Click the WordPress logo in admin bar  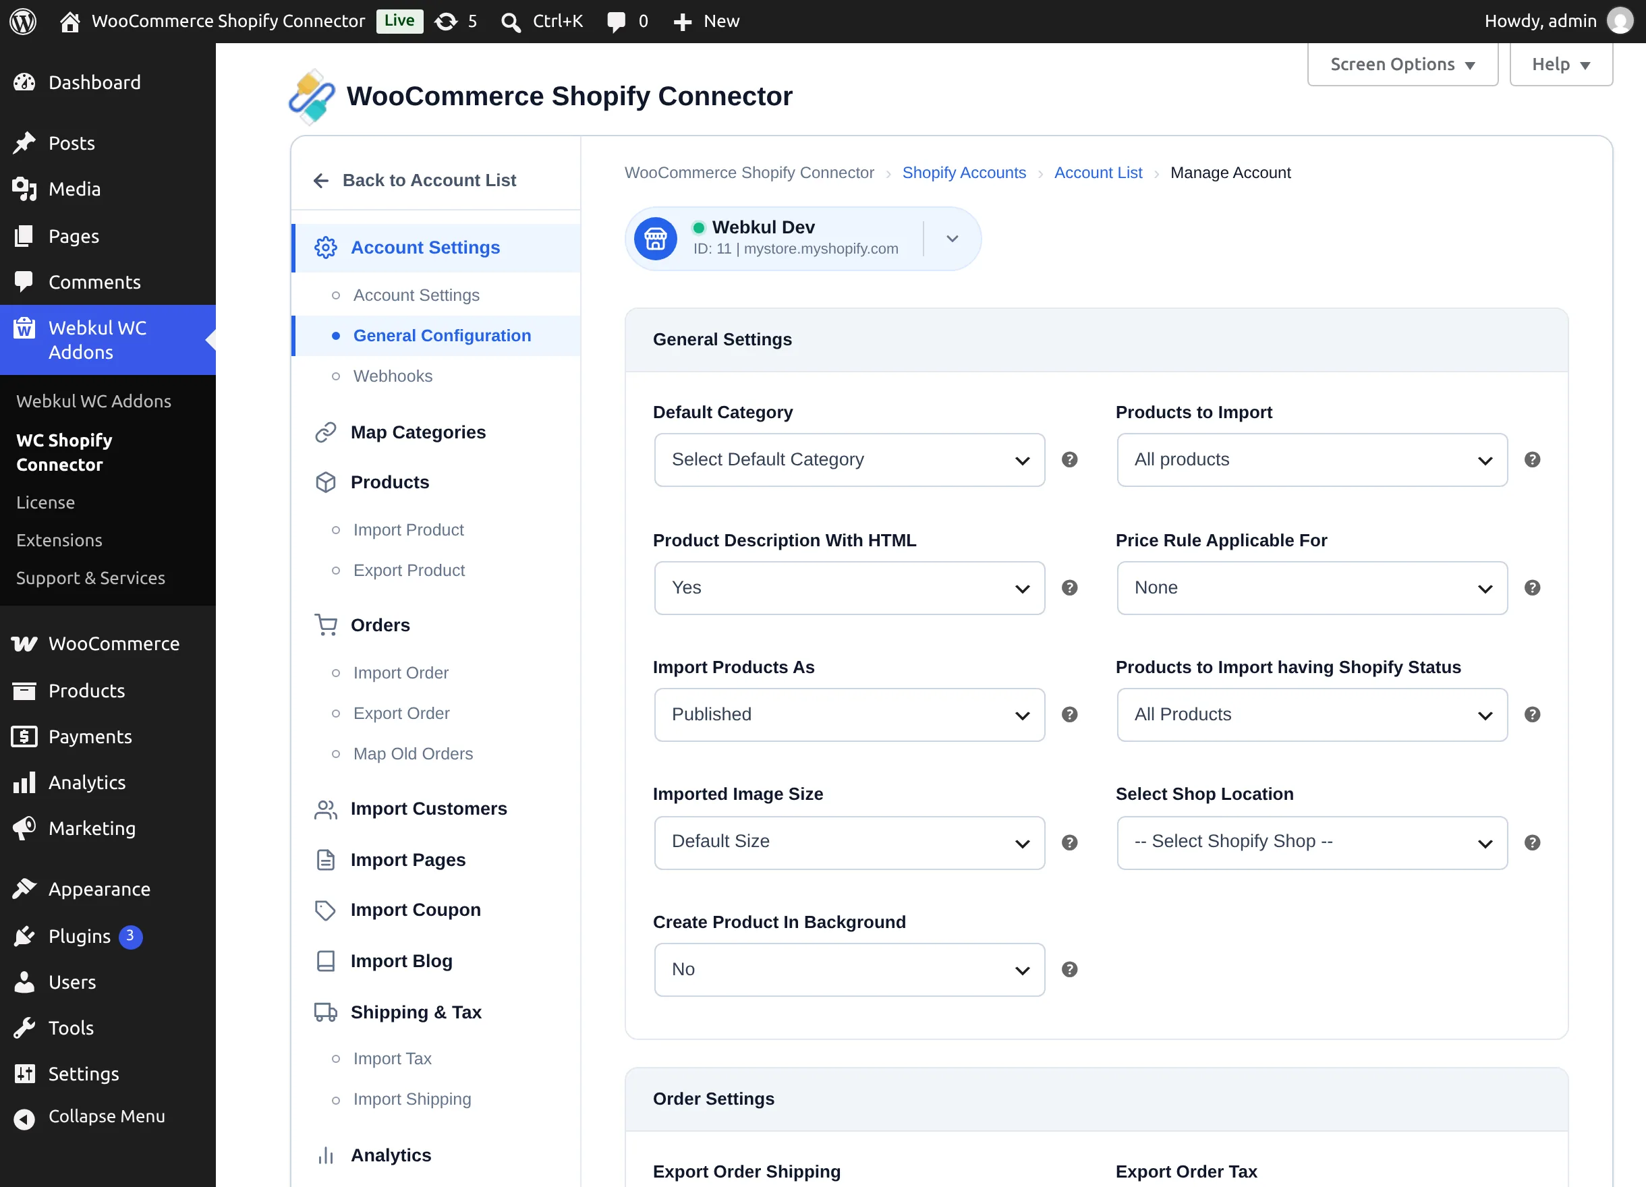coord(22,21)
